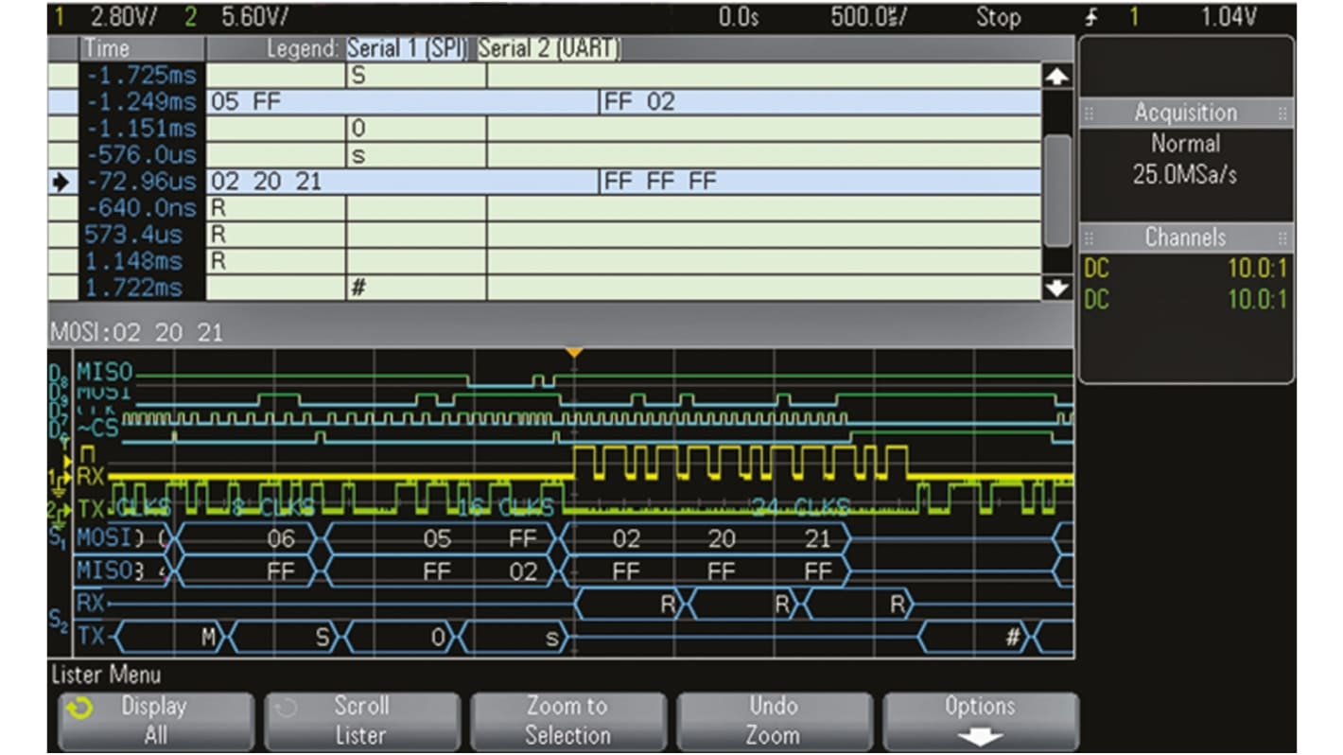Expand the Channels info panel
Image resolution: width=1343 pixels, height=755 pixels.
click(x=1185, y=237)
